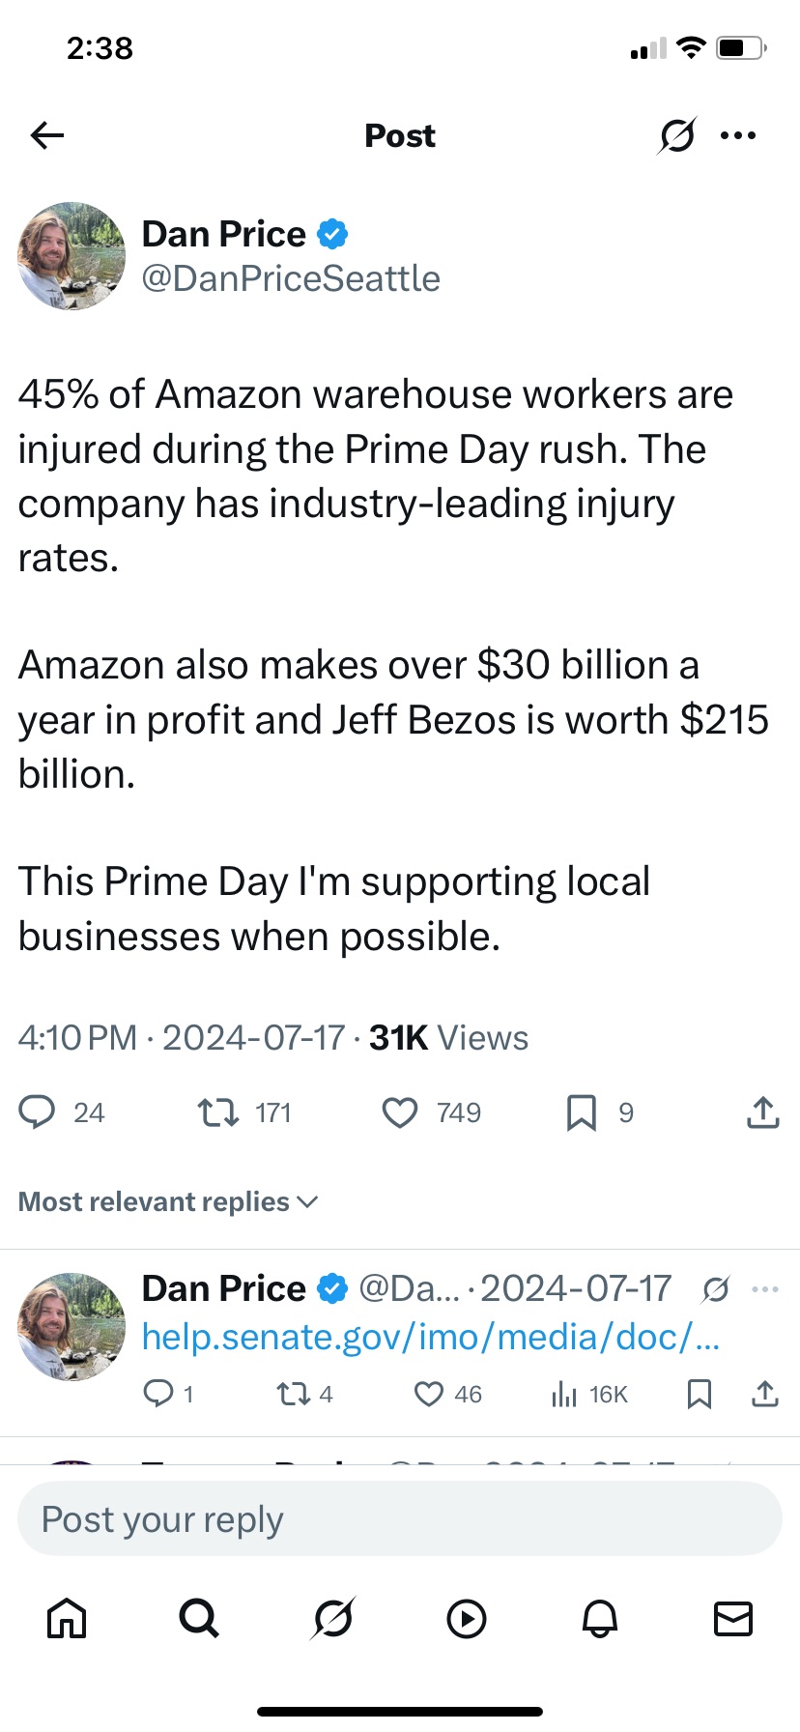This screenshot has width=800, height=1732.
Task: Tap inside the Post your reply field
Action: [399, 1519]
